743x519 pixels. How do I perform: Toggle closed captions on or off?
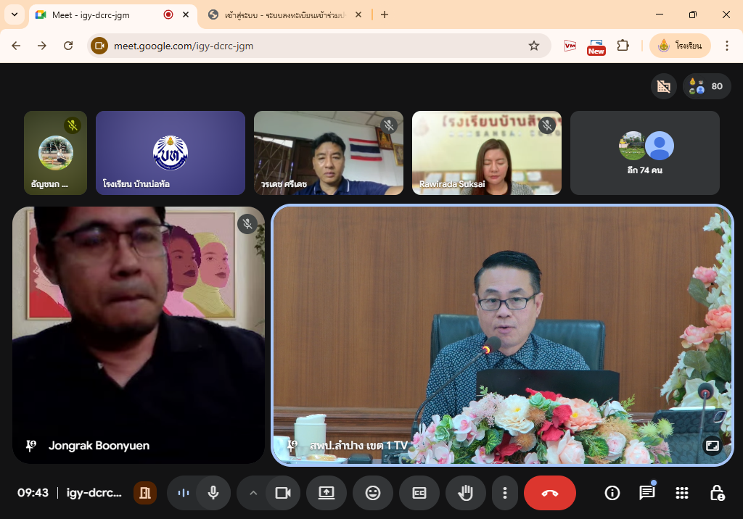click(x=419, y=493)
